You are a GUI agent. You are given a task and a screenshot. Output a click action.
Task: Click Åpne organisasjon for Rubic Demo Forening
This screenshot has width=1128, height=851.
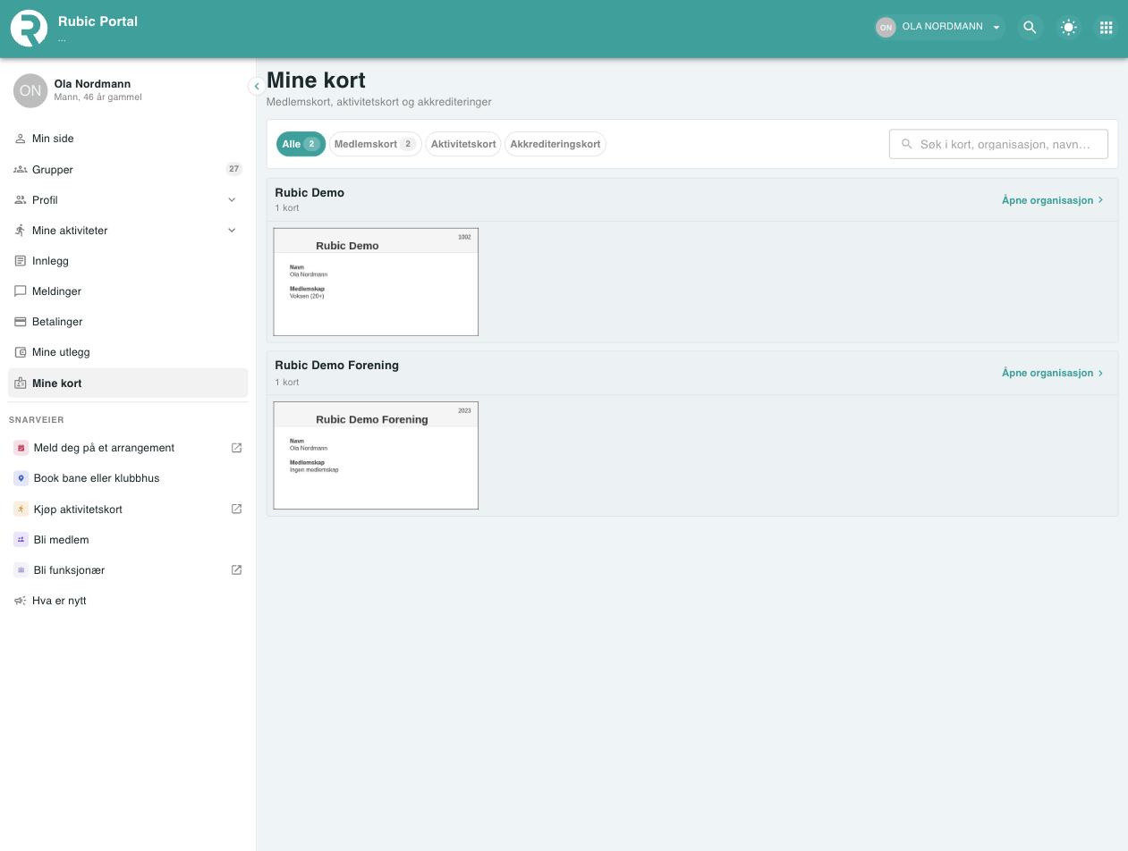(1053, 373)
